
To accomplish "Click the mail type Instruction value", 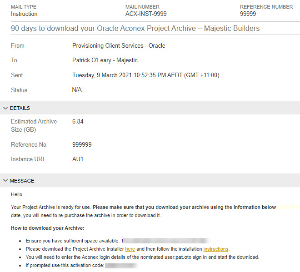I will (x=24, y=14).
